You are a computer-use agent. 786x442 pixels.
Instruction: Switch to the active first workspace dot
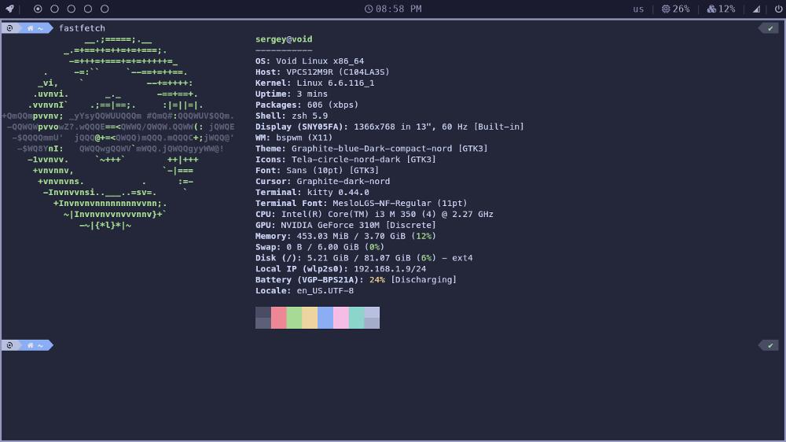(38, 9)
